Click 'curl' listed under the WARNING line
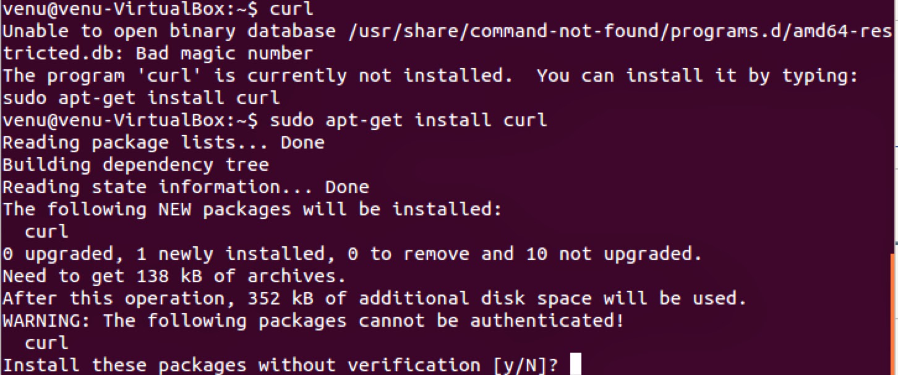The height and width of the screenshot is (375, 898). (46, 343)
